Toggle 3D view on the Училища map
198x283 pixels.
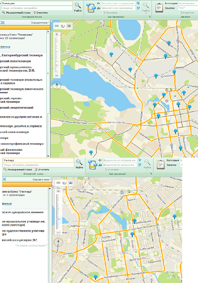70,183
